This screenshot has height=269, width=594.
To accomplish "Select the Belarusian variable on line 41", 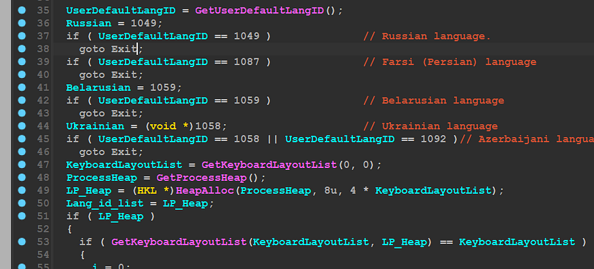I will pos(98,88).
